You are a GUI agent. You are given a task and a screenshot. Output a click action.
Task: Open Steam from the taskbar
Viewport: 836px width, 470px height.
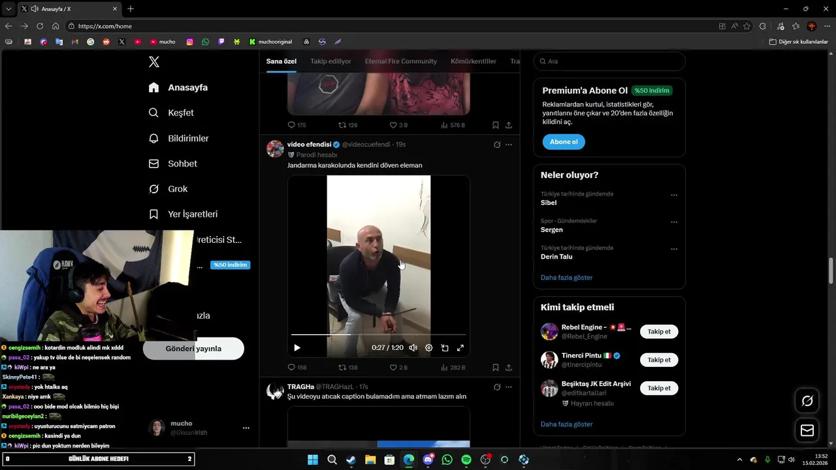click(x=351, y=460)
